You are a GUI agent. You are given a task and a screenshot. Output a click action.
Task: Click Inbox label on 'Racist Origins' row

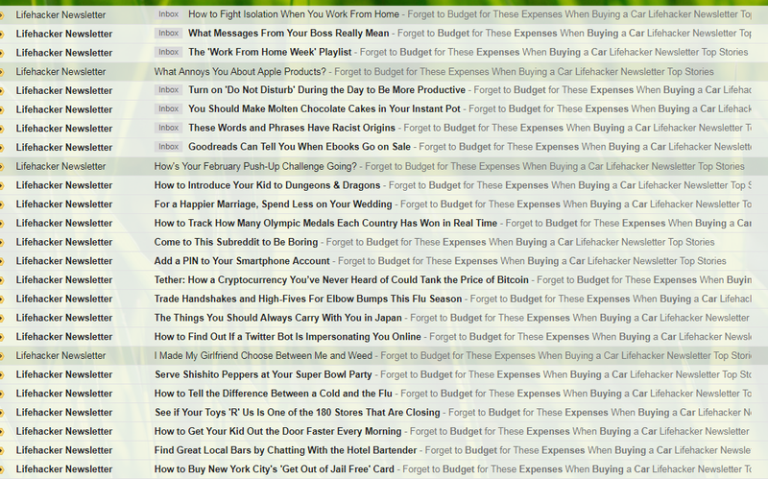[x=169, y=128]
